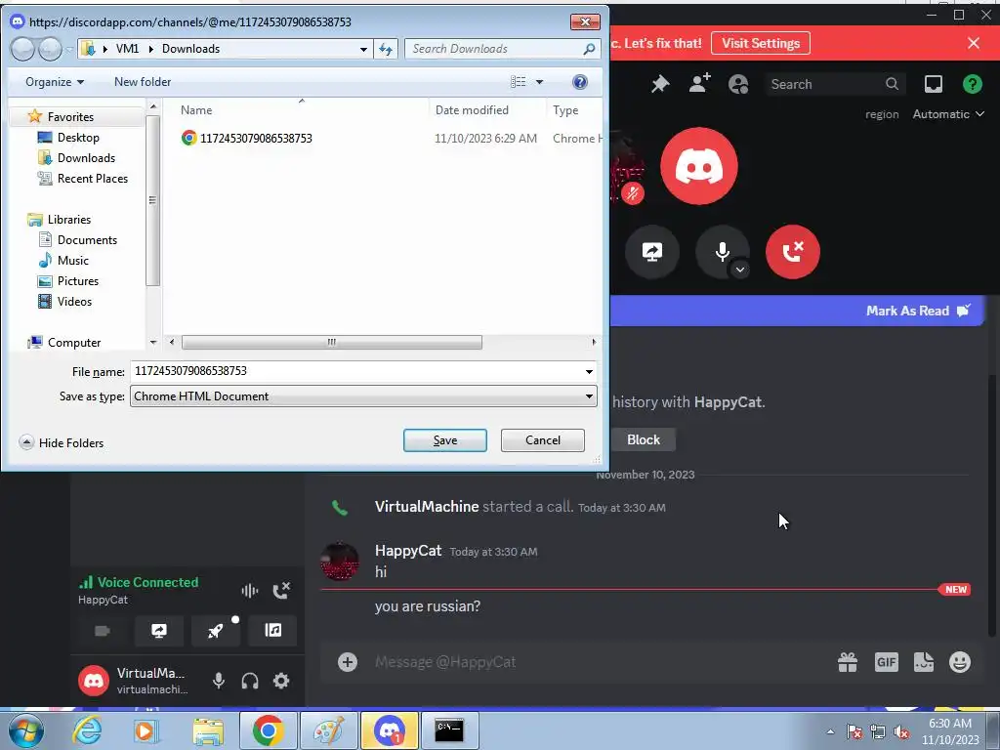Image resolution: width=1000 pixels, height=750 pixels.
Task: Sort by Name column header
Action: point(195,109)
